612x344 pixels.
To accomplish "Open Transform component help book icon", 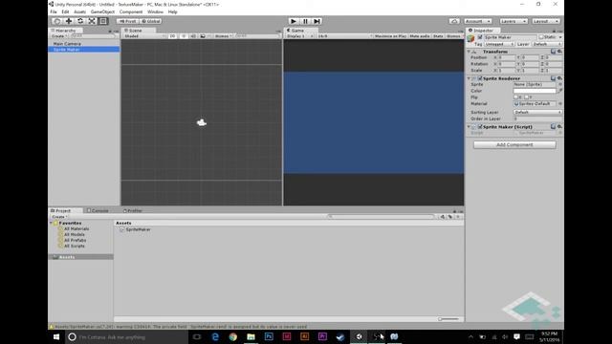I will [553, 52].
